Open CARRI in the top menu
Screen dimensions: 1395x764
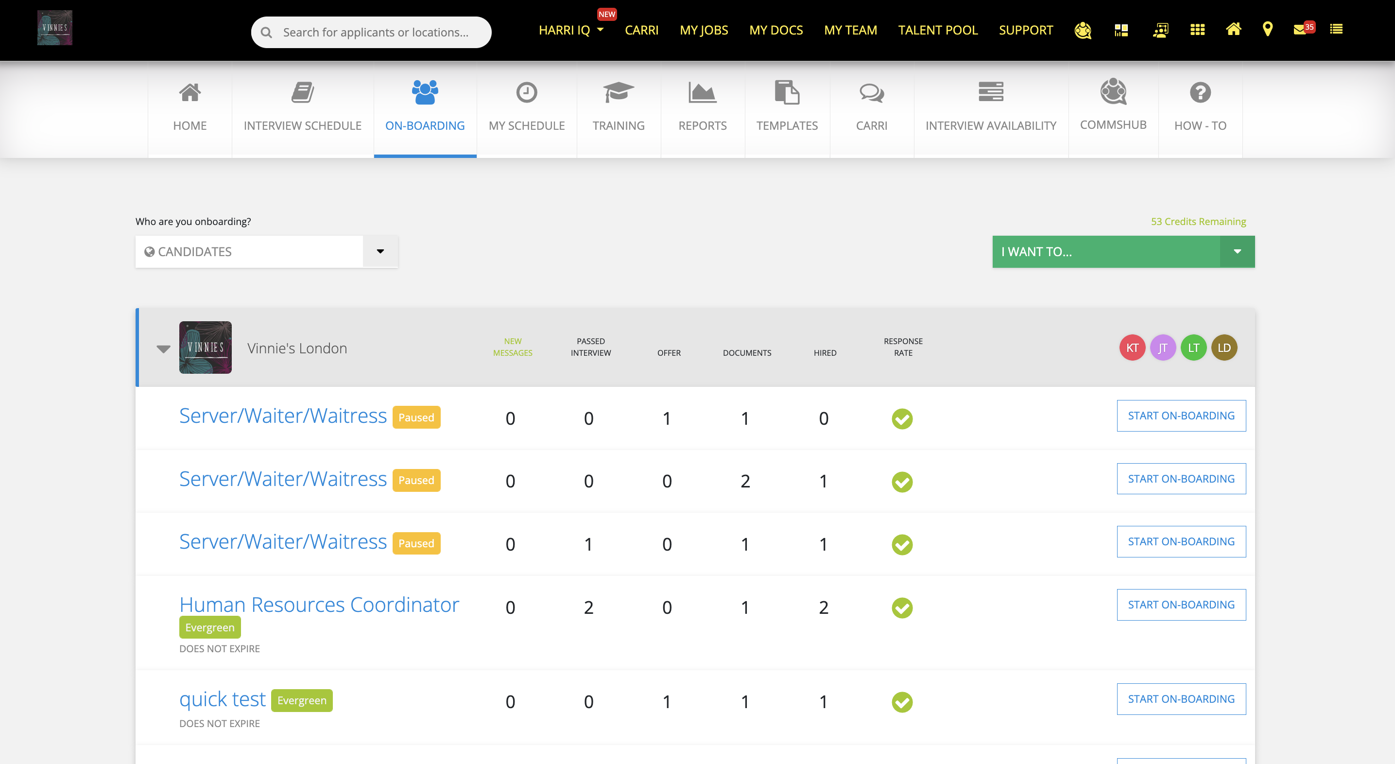point(642,30)
